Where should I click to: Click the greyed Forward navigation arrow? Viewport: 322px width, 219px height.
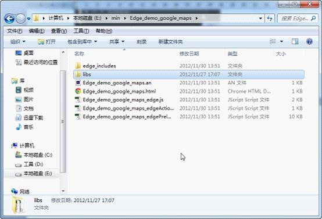coord(21,19)
